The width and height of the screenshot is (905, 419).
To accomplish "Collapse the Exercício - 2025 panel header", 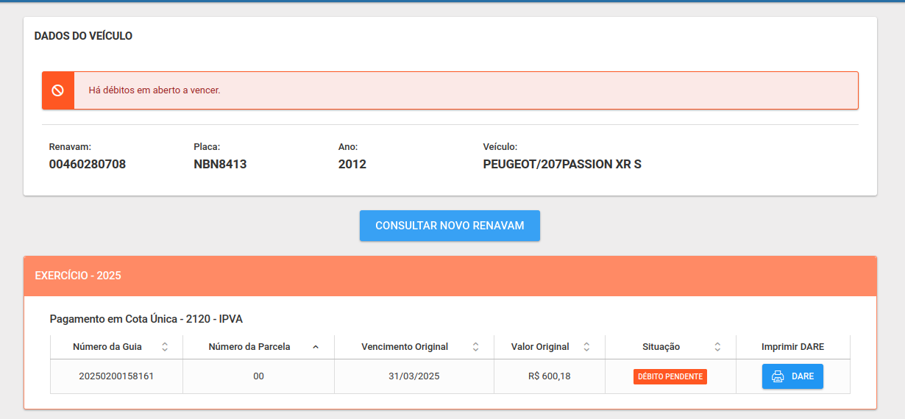I will [x=450, y=276].
